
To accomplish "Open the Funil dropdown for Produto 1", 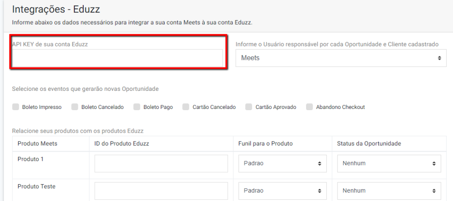I will (283, 164).
